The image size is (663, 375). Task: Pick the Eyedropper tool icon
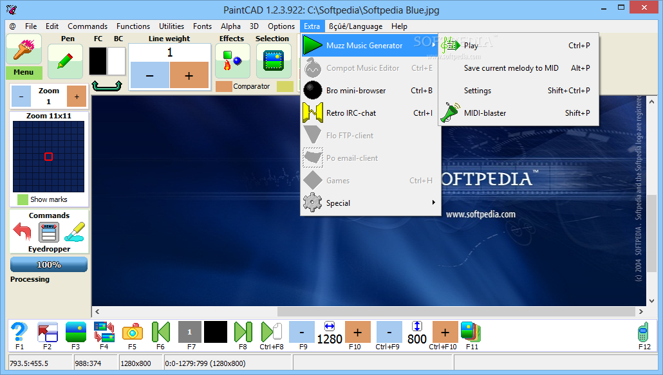coord(75,232)
